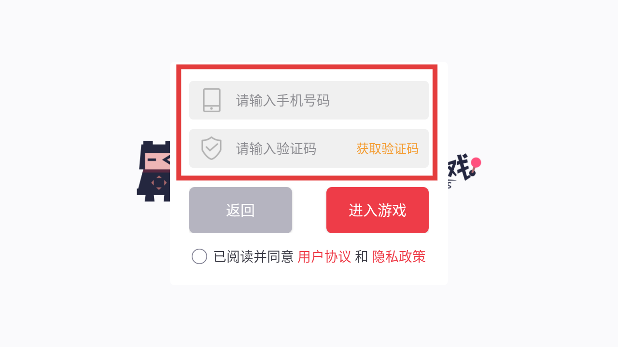Click the phone icon in the number field
618x347 pixels.
(211, 100)
